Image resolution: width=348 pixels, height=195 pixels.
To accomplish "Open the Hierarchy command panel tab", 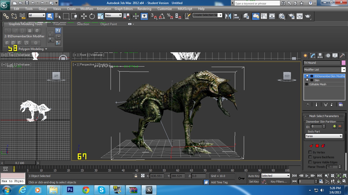I will tap(320, 56).
